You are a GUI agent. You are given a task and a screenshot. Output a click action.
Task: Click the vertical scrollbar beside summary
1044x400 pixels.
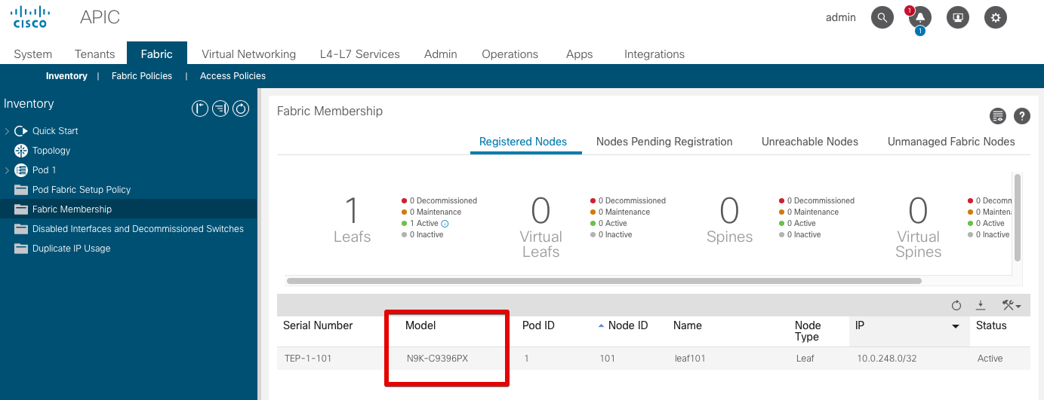pos(1018,217)
